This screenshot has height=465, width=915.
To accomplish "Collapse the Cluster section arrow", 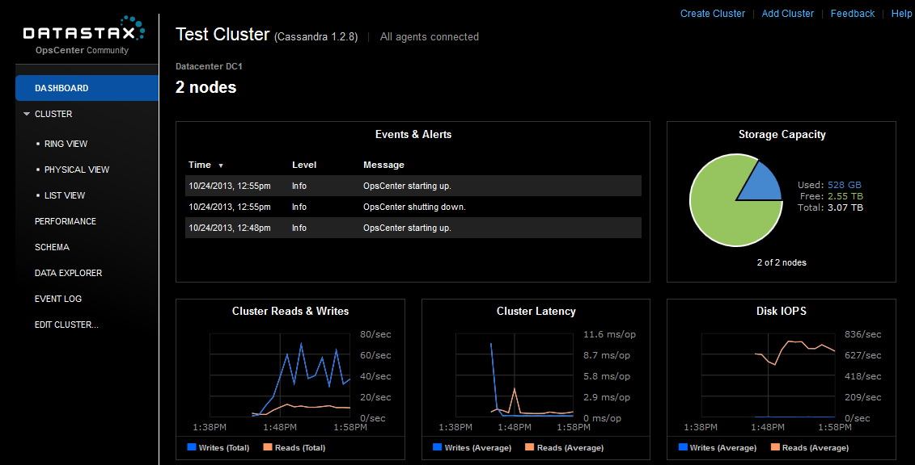I will [x=27, y=115].
